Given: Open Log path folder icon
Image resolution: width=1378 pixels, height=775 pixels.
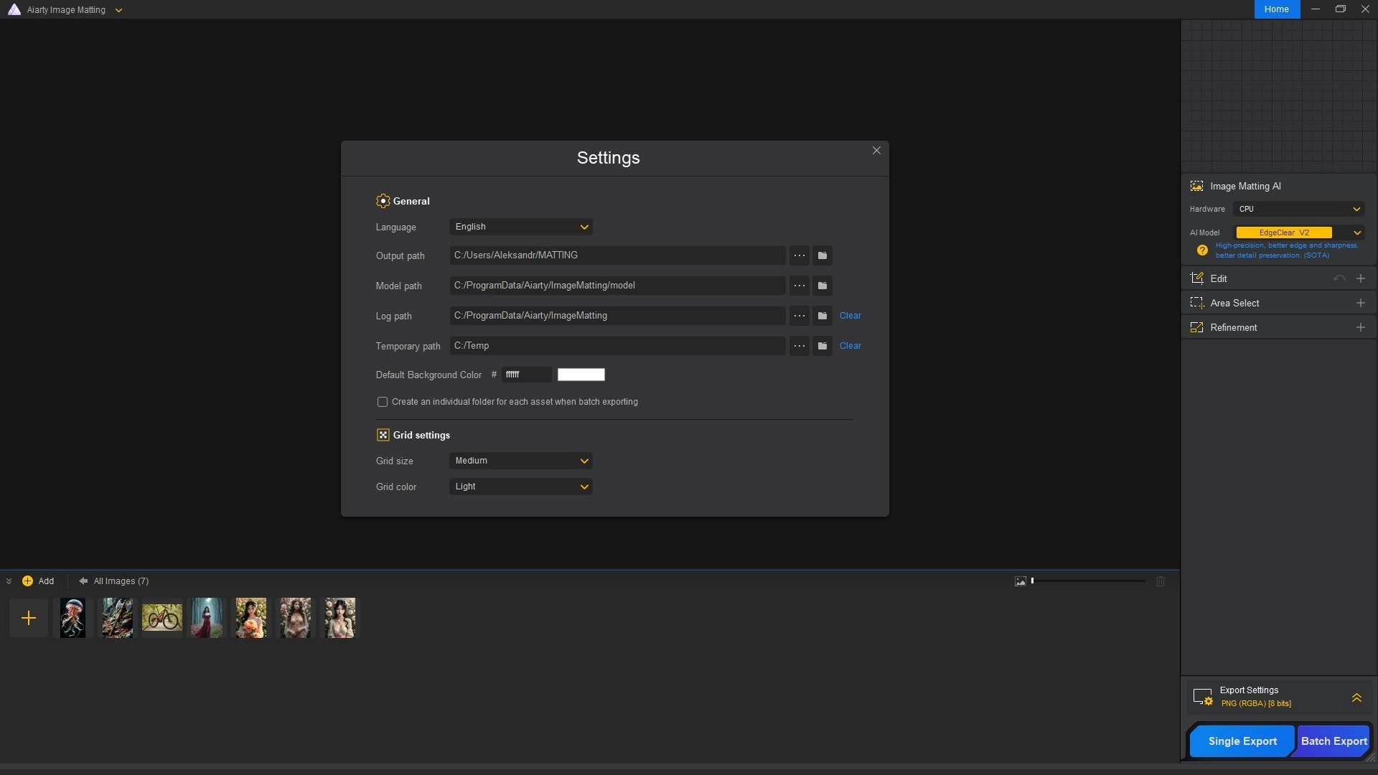Looking at the screenshot, I should (x=822, y=316).
